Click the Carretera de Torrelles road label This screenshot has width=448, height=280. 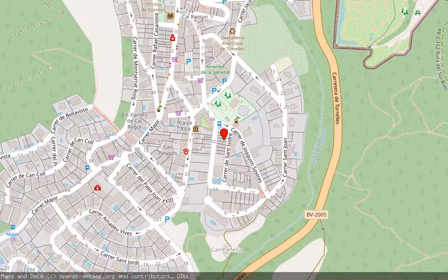[336, 98]
